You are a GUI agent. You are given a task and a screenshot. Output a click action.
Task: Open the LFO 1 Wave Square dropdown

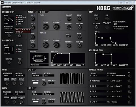[x=37, y=76]
